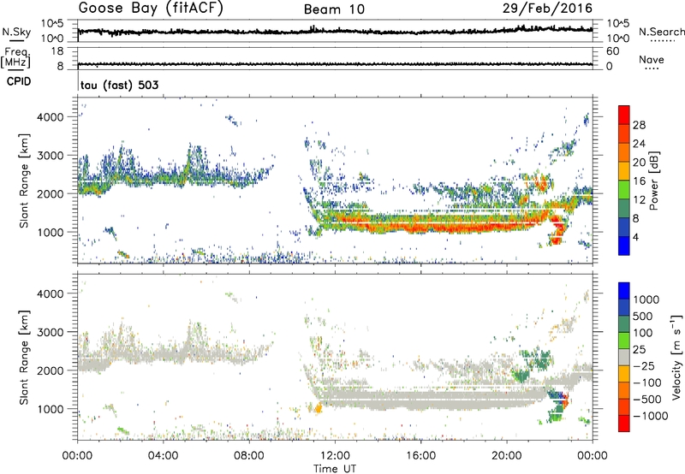The image size is (685, 474).
Task: Pick the gray Velocity segment between 25 and -25
Action: tap(624, 358)
